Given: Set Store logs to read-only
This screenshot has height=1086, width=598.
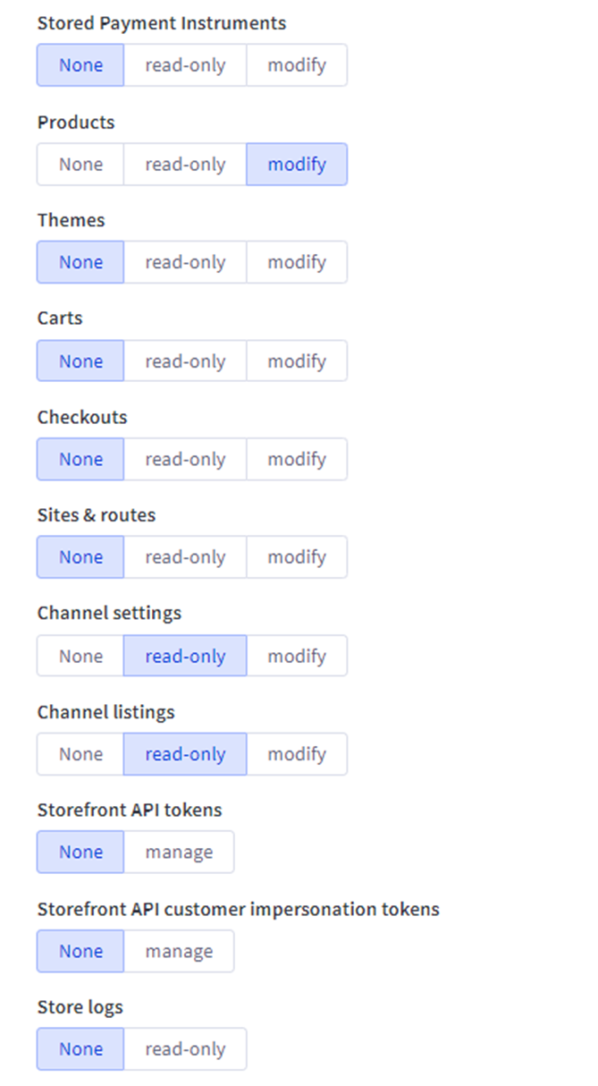Looking at the screenshot, I should point(185,1049).
